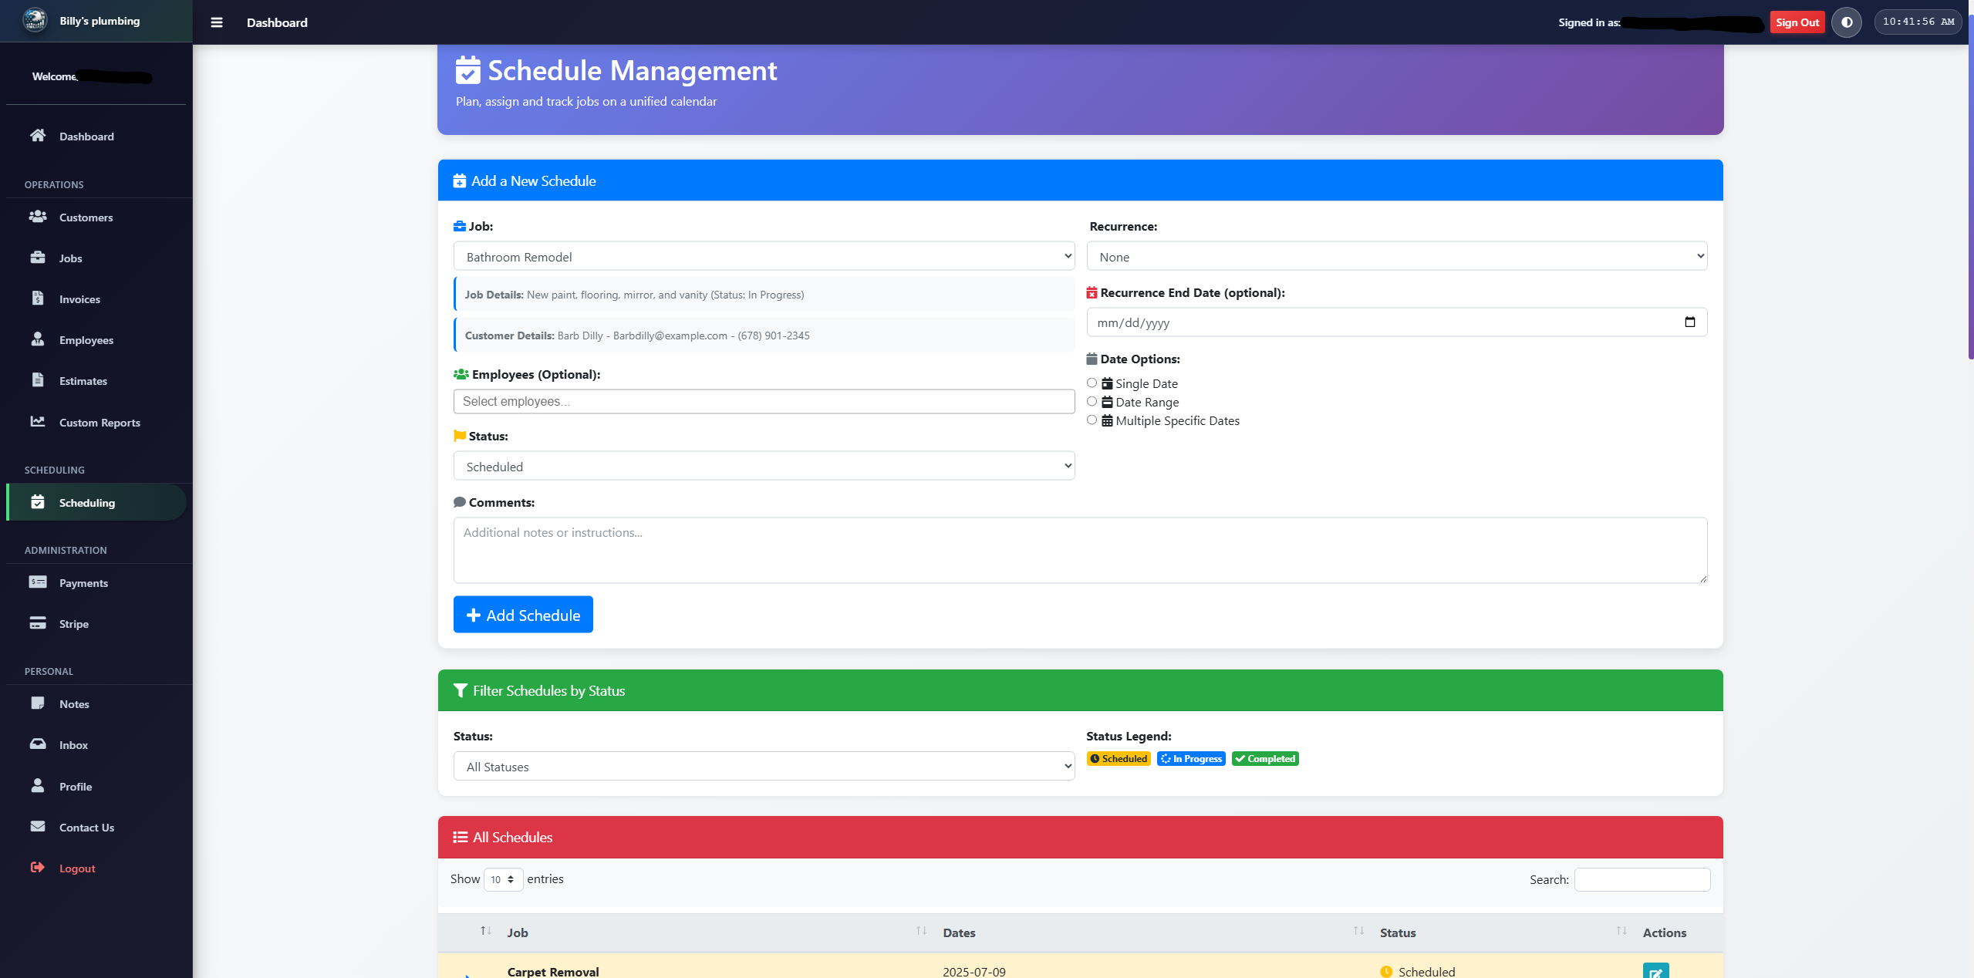Open the Recurrence dropdown set to None
Viewport: 1974px width, 978px height.
pyautogui.click(x=1397, y=256)
